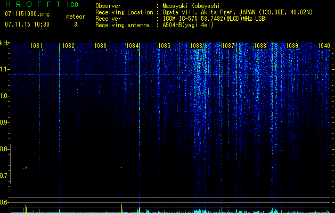Click the Receiving Location field label
335x213 pixels.
124,12
